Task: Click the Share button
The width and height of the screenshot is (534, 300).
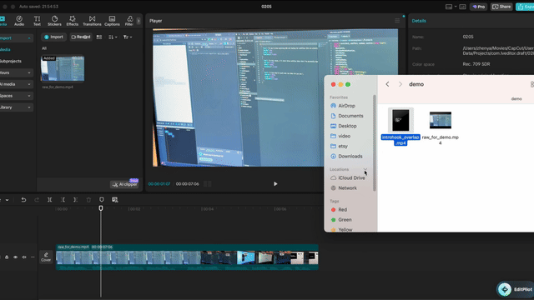Action: [501, 7]
